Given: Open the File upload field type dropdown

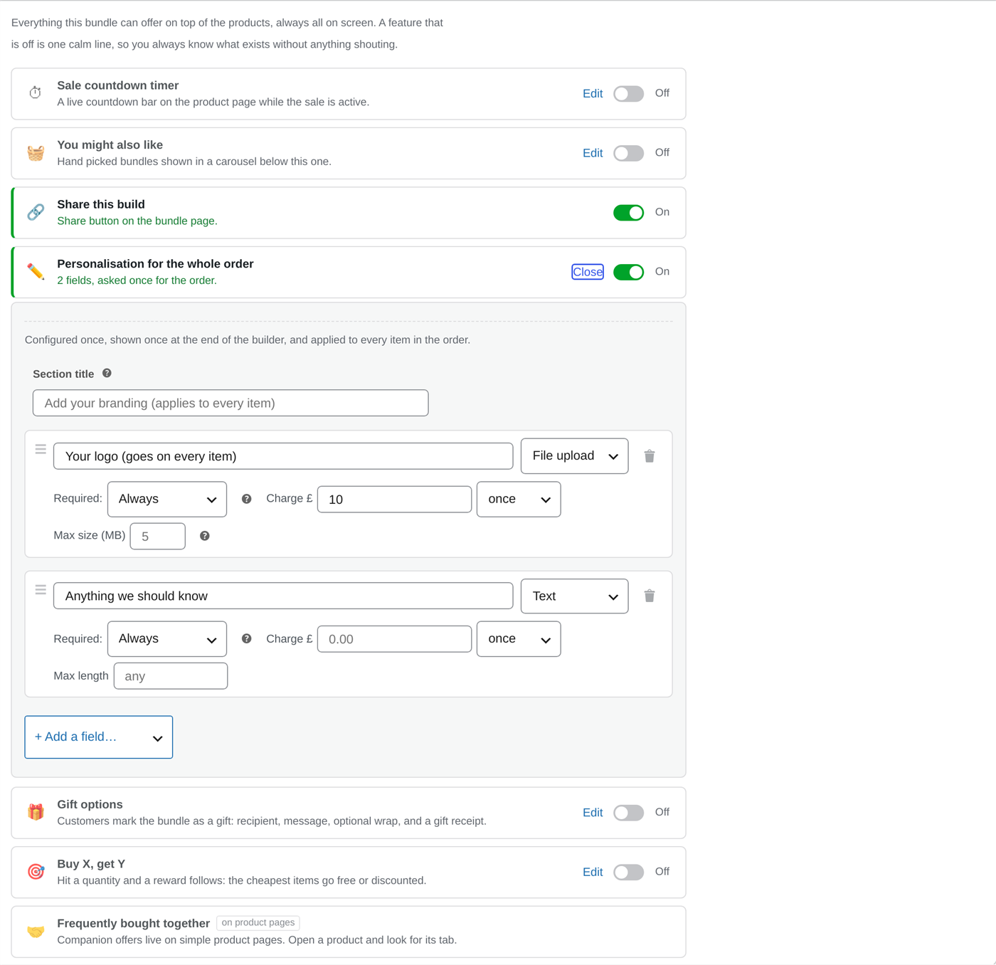Looking at the screenshot, I should tap(574, 456).
